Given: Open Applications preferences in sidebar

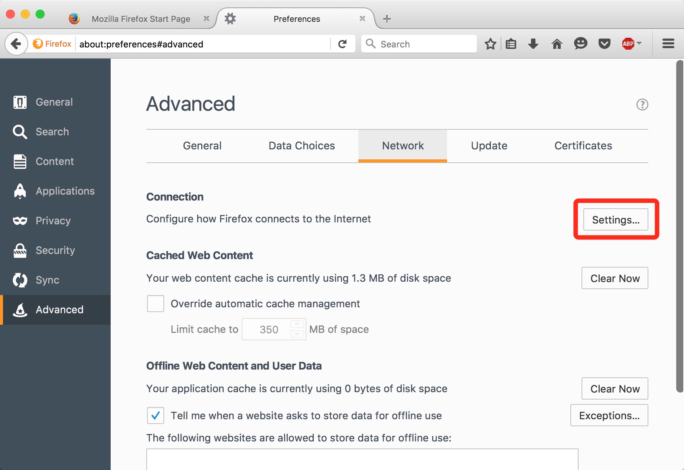Looking at the screenshot, I should pos(55,191).
